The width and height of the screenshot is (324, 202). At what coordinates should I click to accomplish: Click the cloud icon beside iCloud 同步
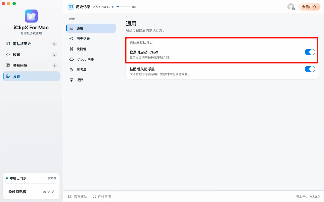71,59
